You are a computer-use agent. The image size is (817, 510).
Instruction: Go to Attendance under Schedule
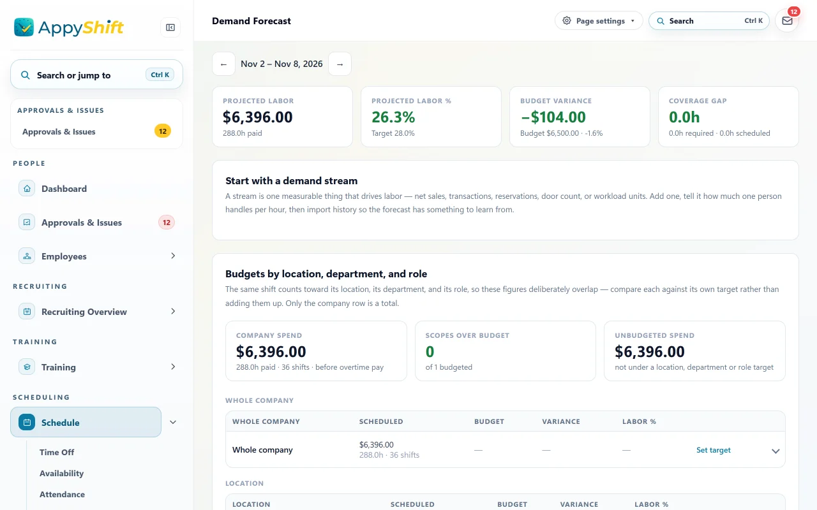(x=62, y=494)
